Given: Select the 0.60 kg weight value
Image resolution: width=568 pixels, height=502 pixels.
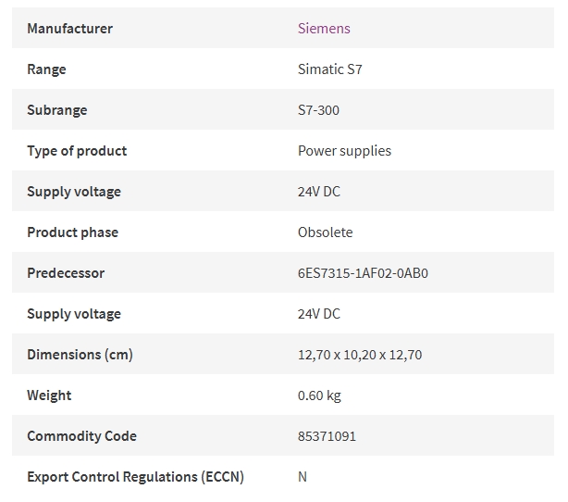Looking at the screenshot, I should (x=319, y=395).
